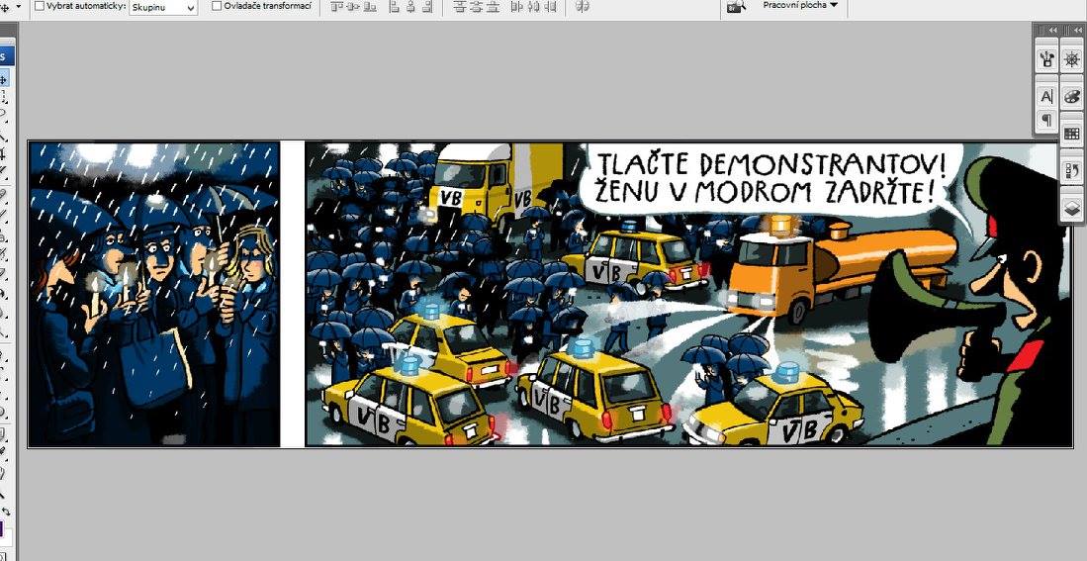Click the Auto-Align Layers icon

coord(583,6)
